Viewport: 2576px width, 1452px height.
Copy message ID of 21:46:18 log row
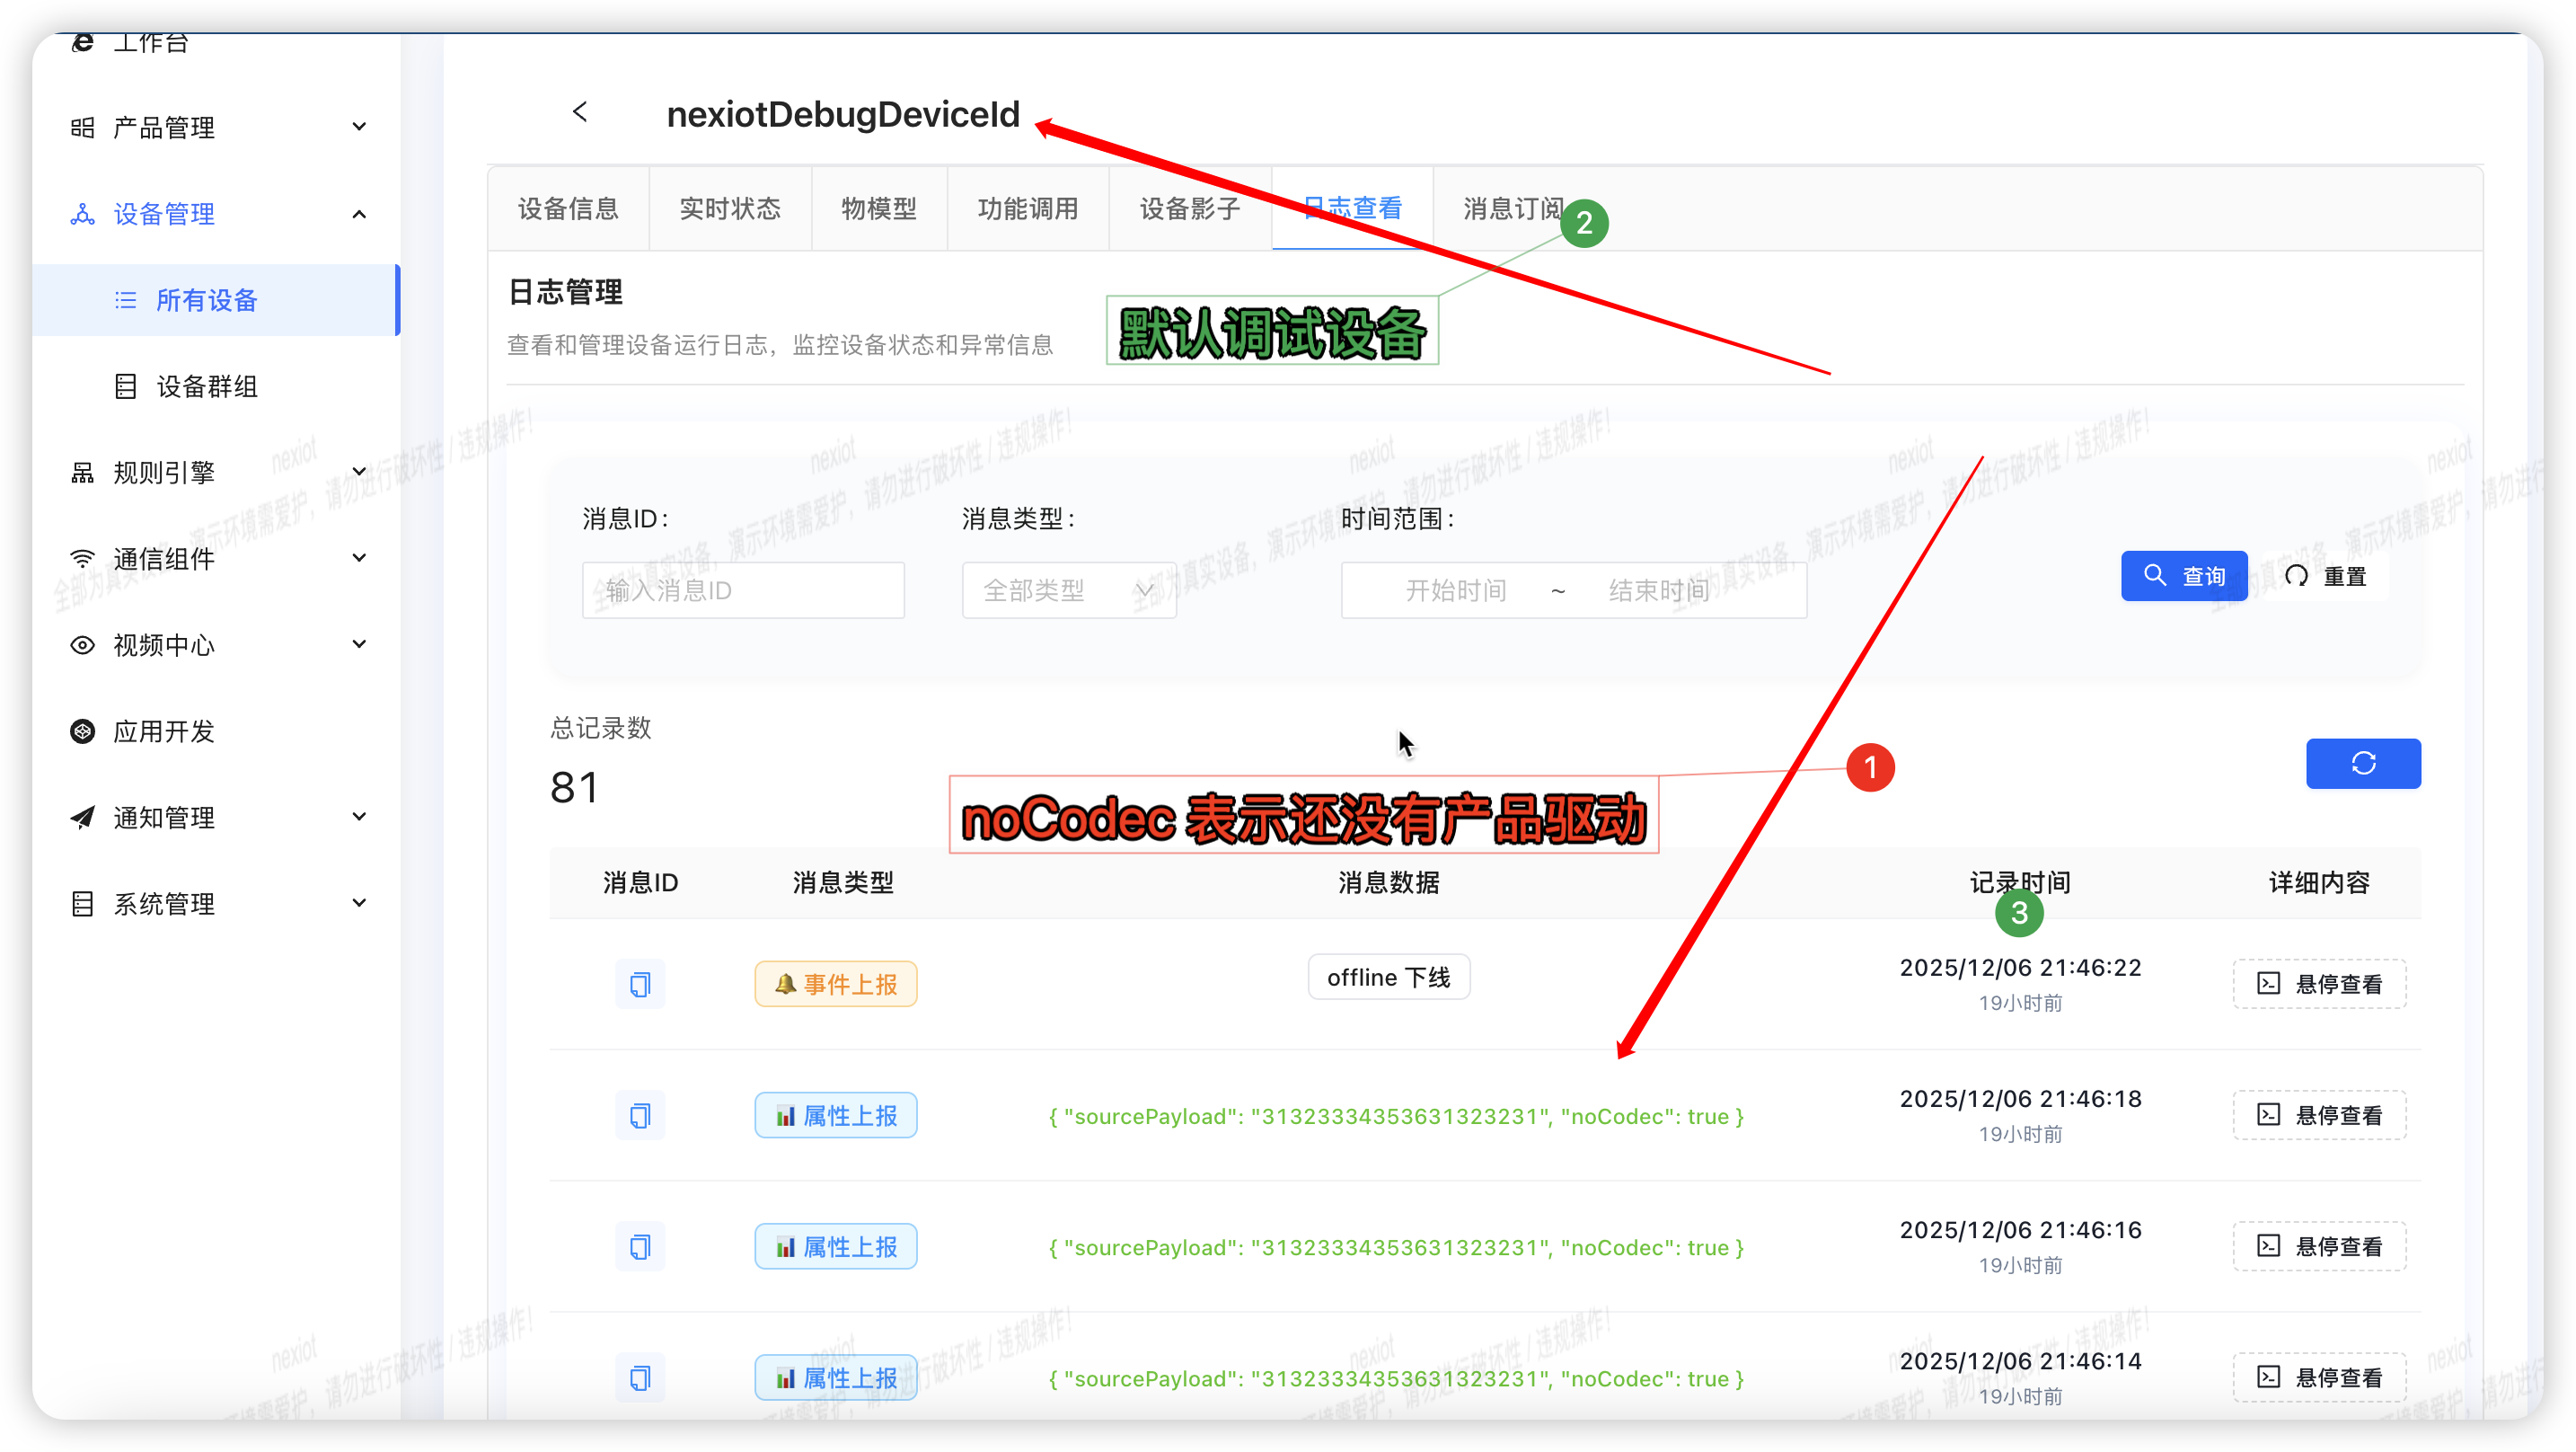click(640, 1116)
